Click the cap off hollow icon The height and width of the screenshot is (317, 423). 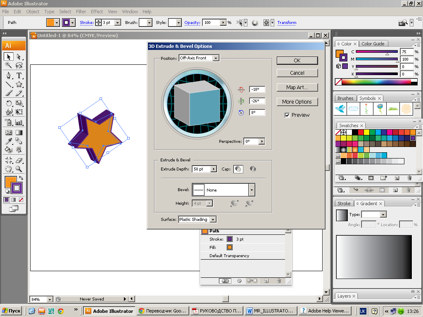(253, 169)
